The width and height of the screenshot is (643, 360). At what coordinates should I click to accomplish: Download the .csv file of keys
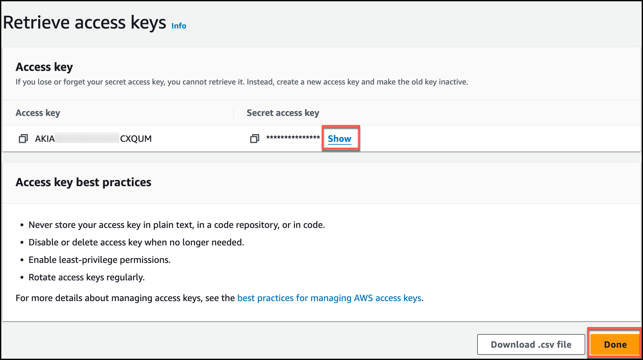[531, 344]
